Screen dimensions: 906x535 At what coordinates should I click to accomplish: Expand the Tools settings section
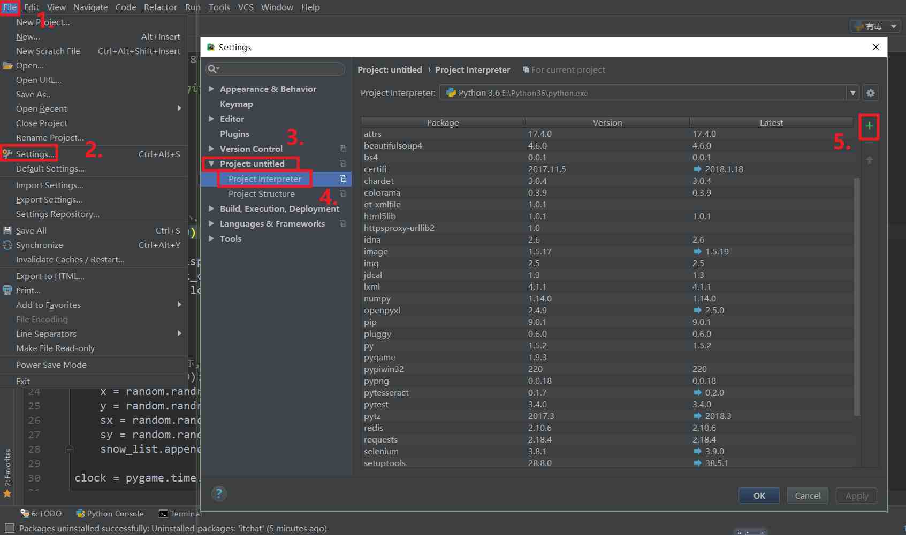tap(211, 238)
